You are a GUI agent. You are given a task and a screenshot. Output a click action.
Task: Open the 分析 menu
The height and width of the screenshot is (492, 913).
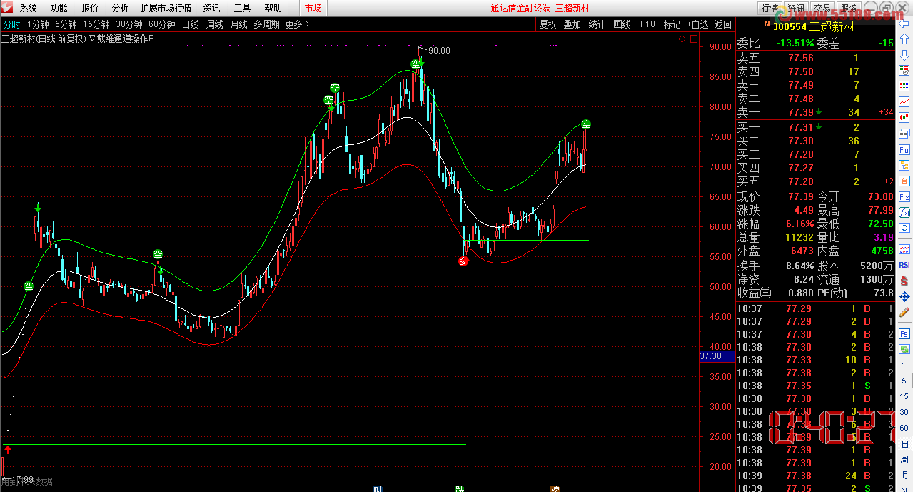tap(121, 9)
